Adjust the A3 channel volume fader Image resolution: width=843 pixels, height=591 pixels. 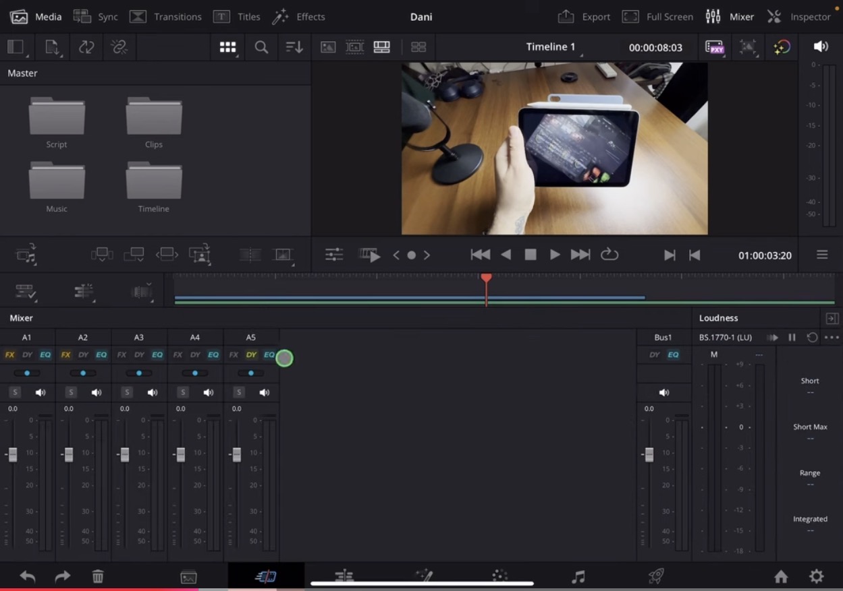tap(124, 454)
